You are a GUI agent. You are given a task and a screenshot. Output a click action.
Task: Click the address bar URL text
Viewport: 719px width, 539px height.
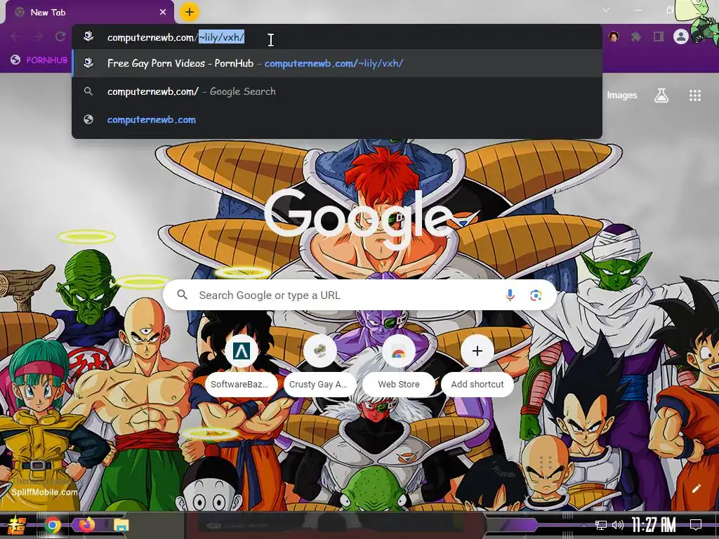click(x=176, y=37)
